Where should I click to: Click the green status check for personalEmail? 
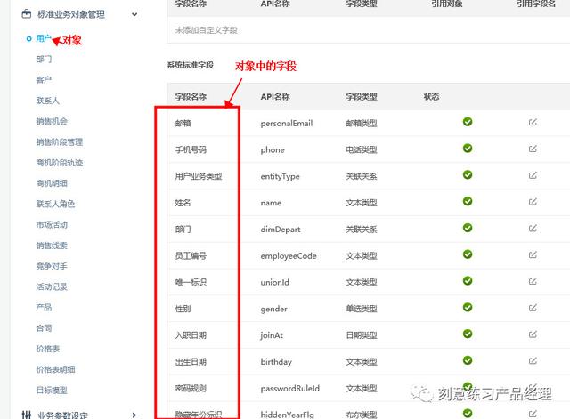pos(468,122)
